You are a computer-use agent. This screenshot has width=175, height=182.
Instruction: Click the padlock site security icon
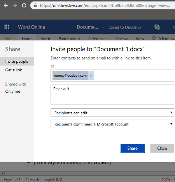[35, 5]
